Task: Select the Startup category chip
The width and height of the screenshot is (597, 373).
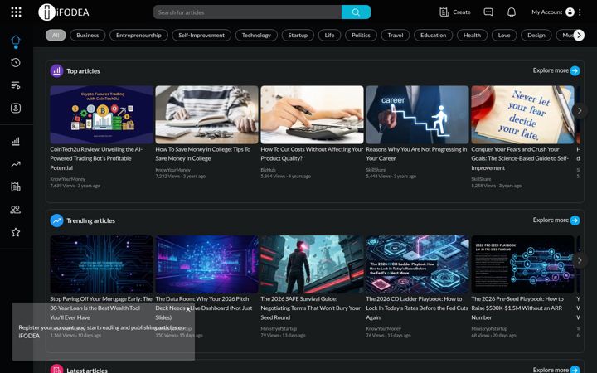Action: pos(298,36)
